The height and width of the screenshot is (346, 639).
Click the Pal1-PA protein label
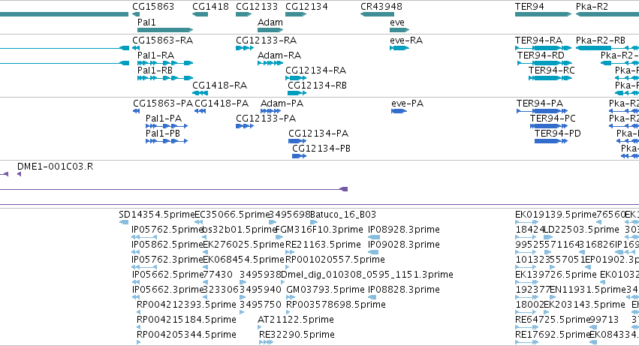164,119
